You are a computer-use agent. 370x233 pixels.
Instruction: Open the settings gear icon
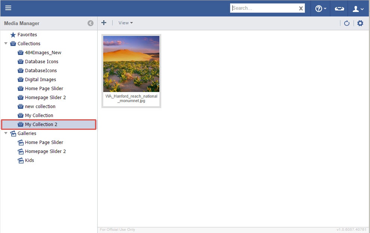point(360,23)
